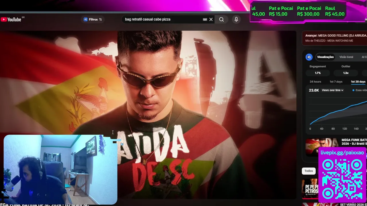
Task: Open the Avançar next-up video banner
Action: point(334,38)
